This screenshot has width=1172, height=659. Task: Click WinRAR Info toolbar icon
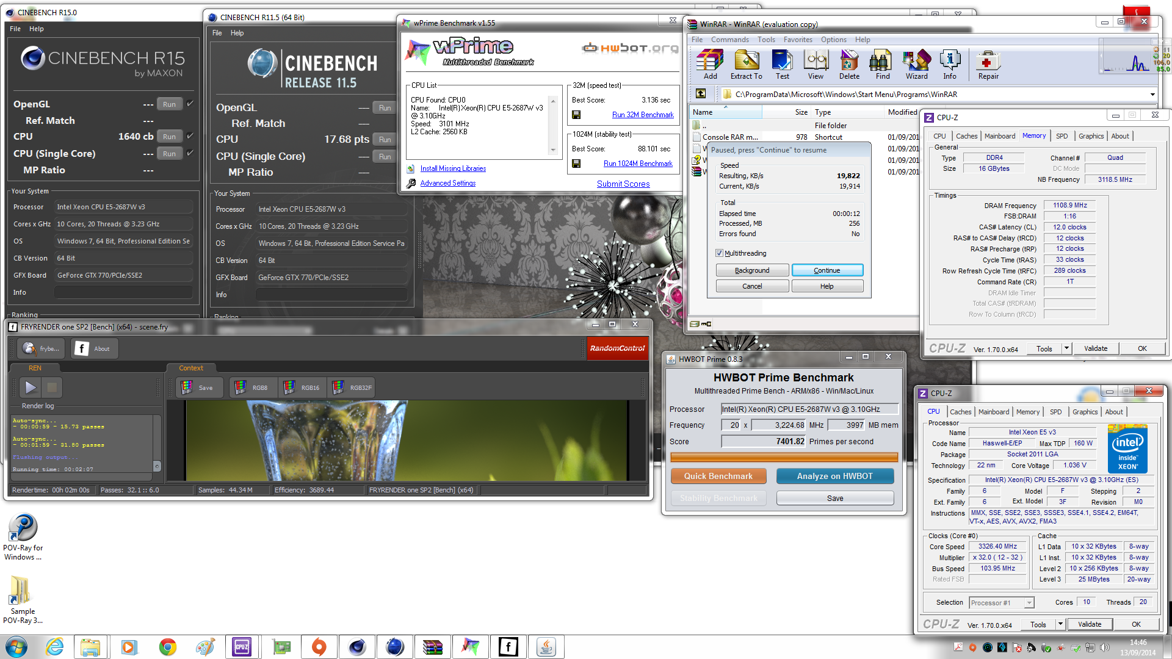point(949,65)
